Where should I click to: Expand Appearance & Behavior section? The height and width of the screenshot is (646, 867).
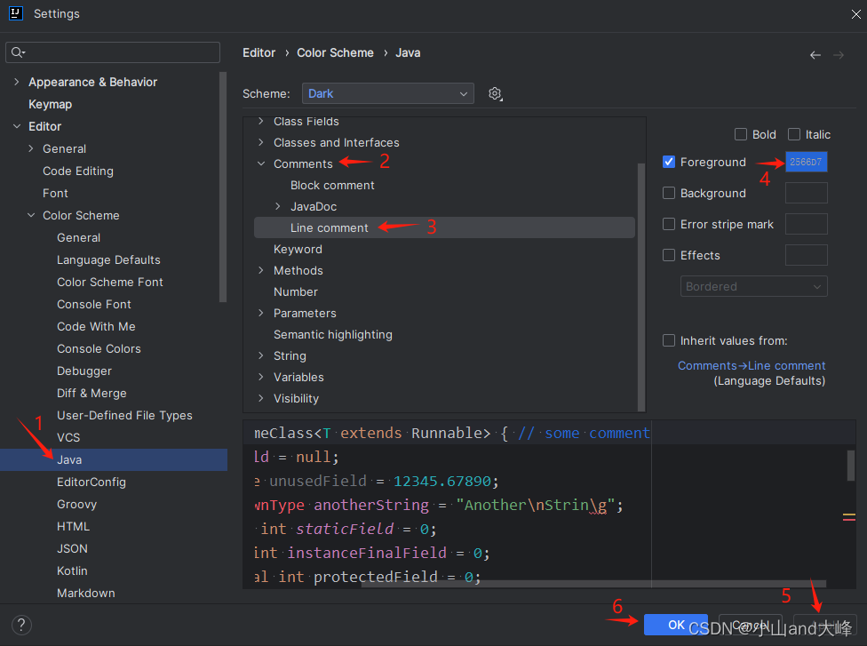[17, 82]
